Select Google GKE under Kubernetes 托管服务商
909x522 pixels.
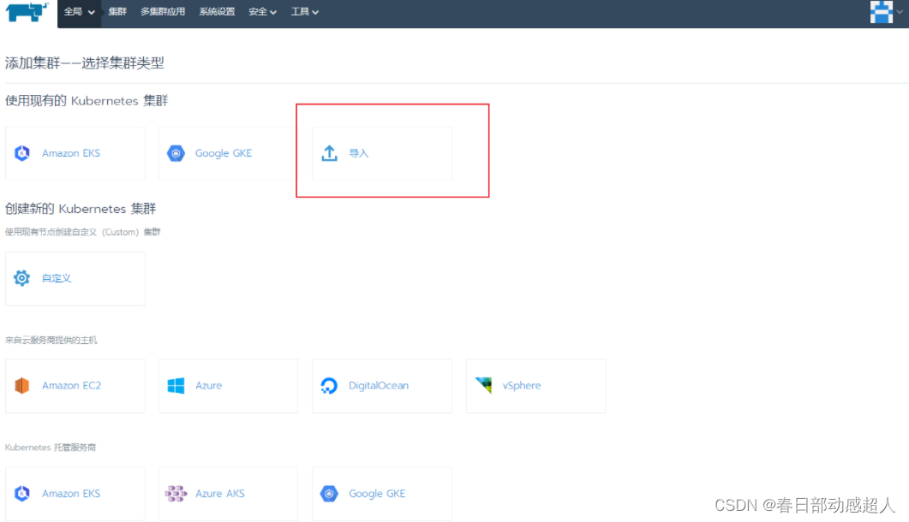377,494
